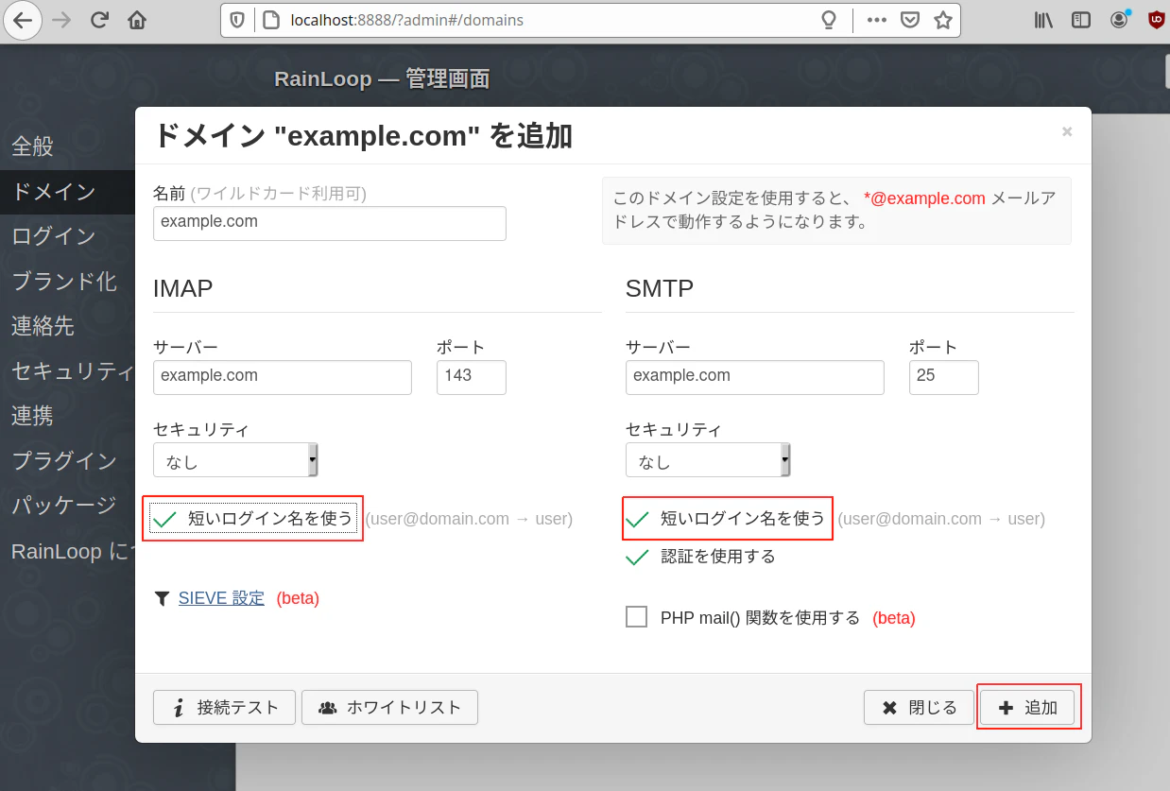
Task: Disable IMAP 短いログイン名を使う checkbox
Action: pyautogui.click(x=253, y=518)
